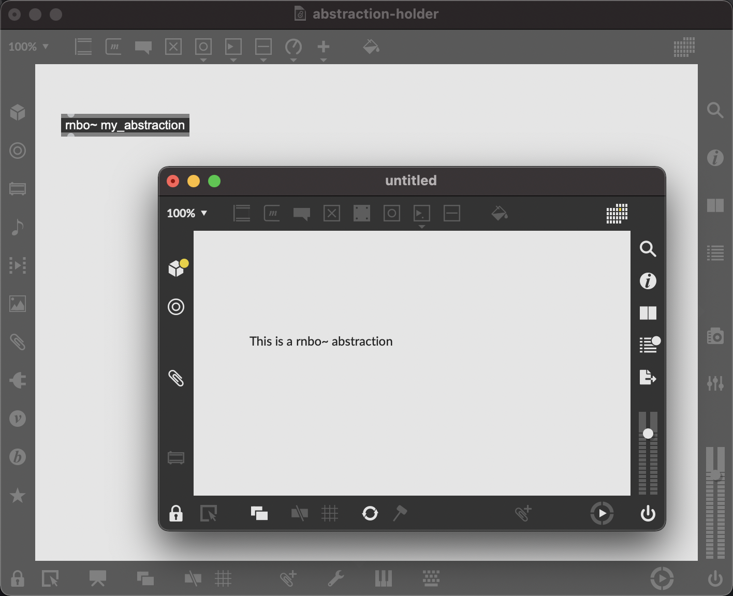This screenshot has width=733, height=596.
Task: Toggle the patcher lock in untitled window
Action: (x=176, y=514)
